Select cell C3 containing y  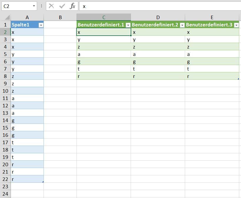(x=104, y=39)
